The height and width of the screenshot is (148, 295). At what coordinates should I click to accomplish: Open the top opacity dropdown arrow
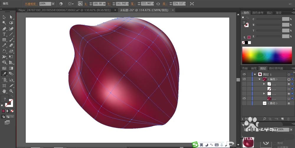tap(53, 4)
